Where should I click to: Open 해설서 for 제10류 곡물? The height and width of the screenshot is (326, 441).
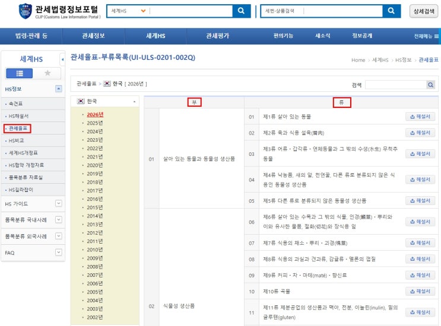coord(420,292)
